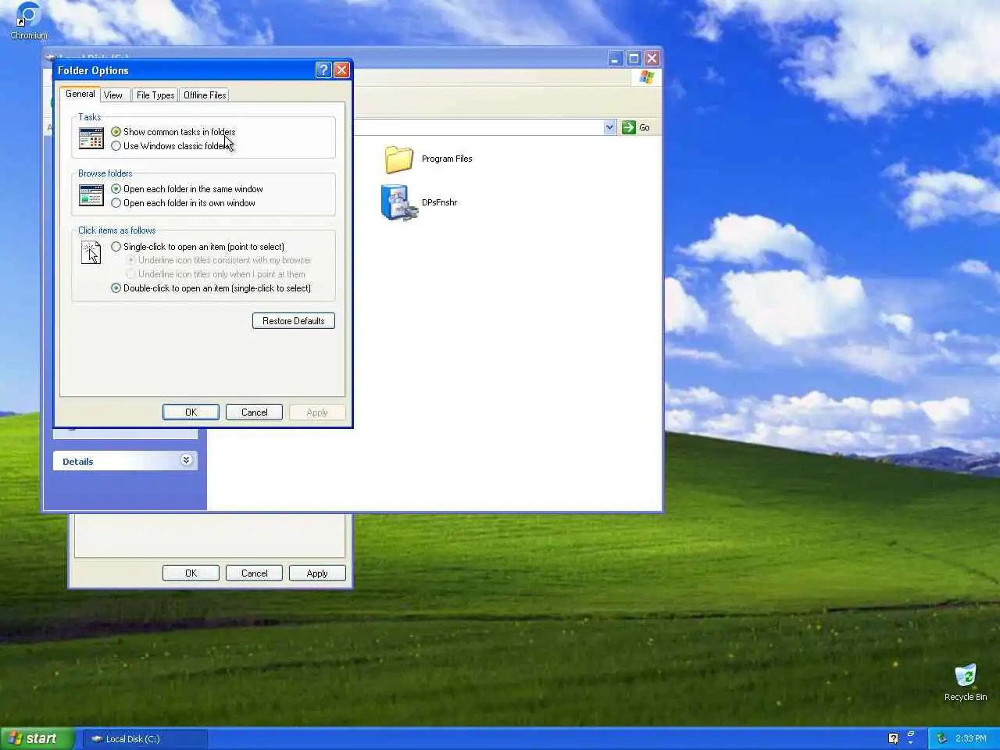
Task: Click the language bar help icon in taskbar
Action: (894, 738)
